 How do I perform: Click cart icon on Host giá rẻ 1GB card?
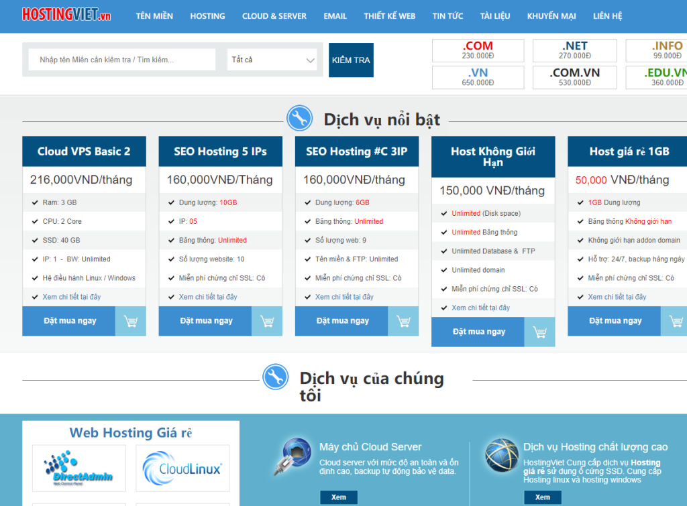(x=675, y=321)
